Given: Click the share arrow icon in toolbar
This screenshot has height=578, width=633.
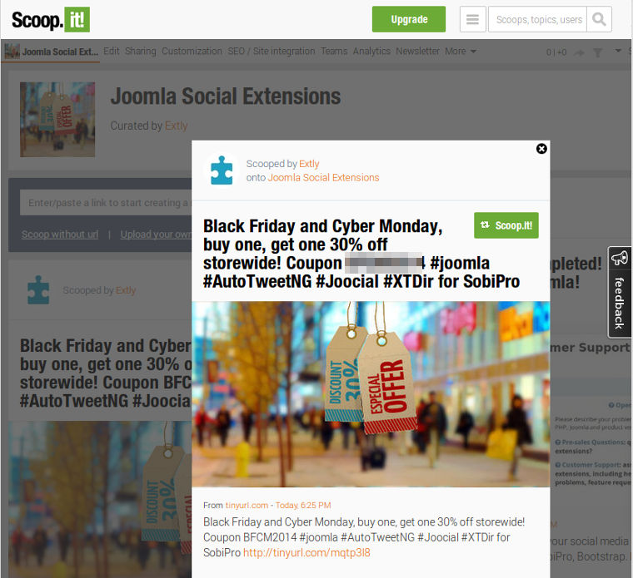Looking at the screenshot, I should tap(580, 52).
